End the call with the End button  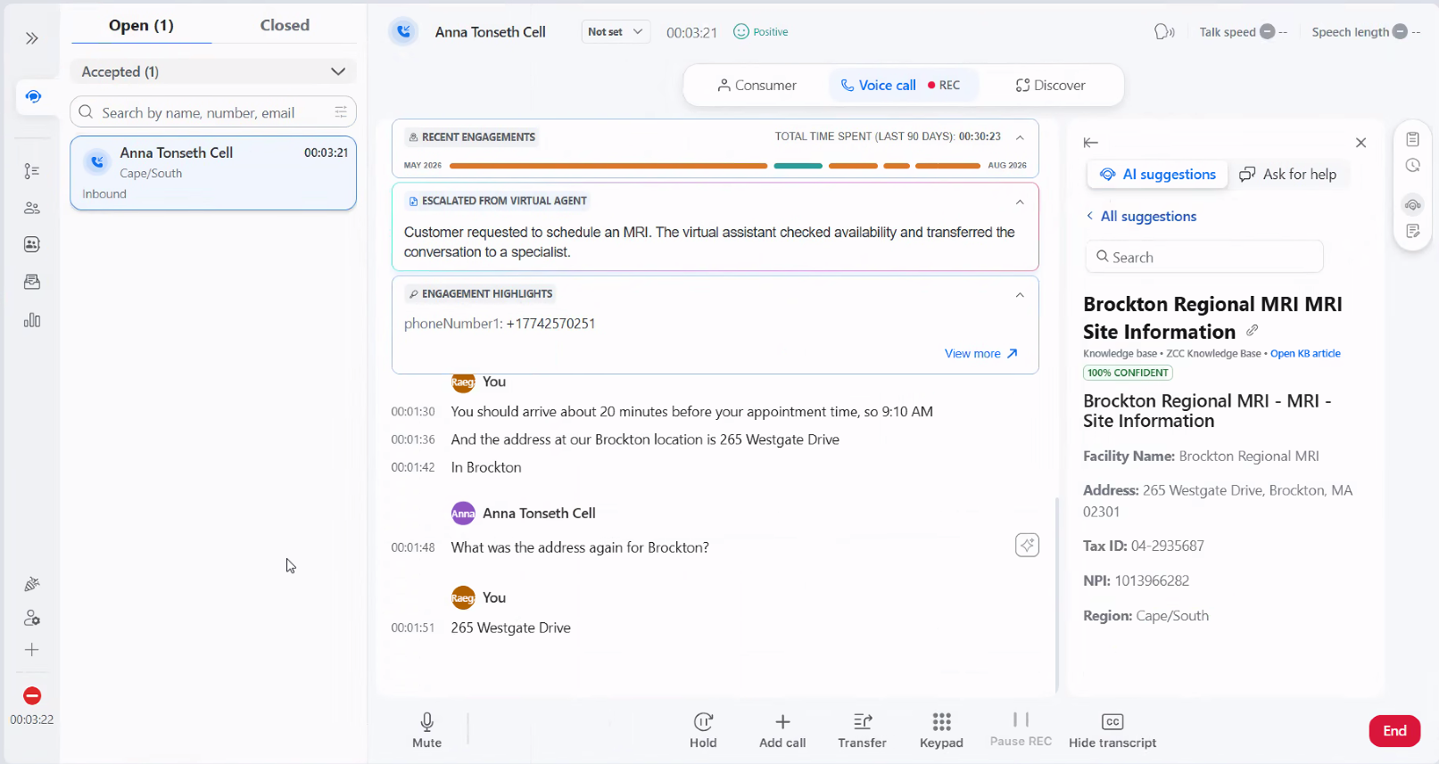pyautogui.click(x=1394, y=731)
